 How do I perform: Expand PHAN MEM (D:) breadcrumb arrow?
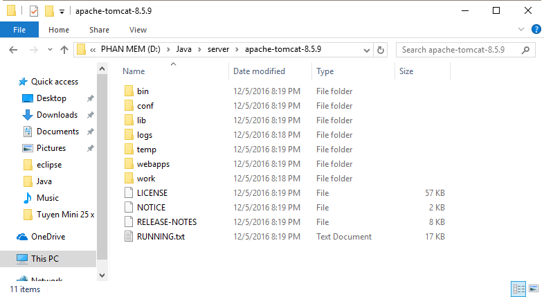coord(168,50)
